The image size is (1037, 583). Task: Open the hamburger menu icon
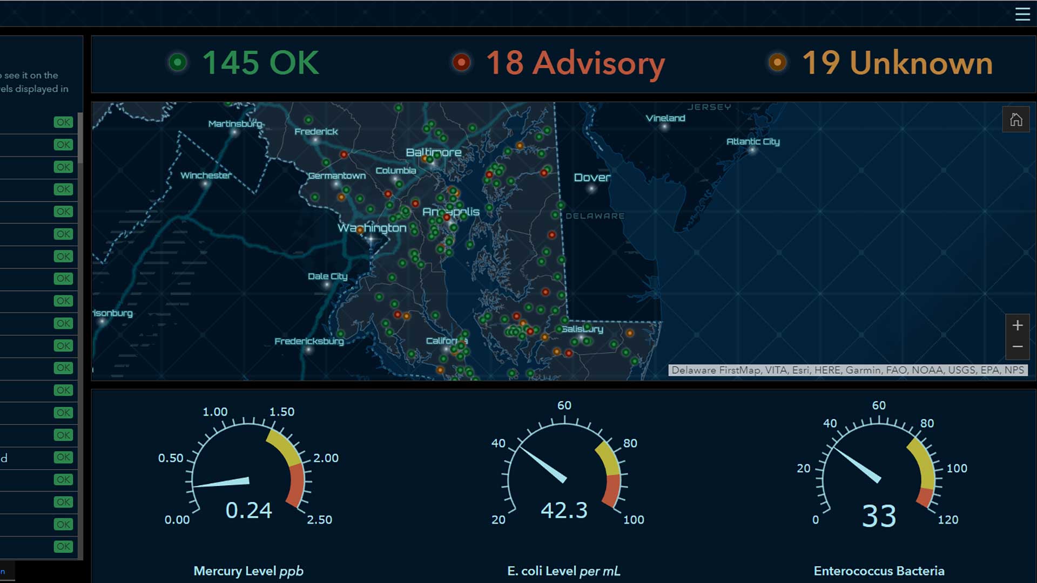click(1022, 14)
